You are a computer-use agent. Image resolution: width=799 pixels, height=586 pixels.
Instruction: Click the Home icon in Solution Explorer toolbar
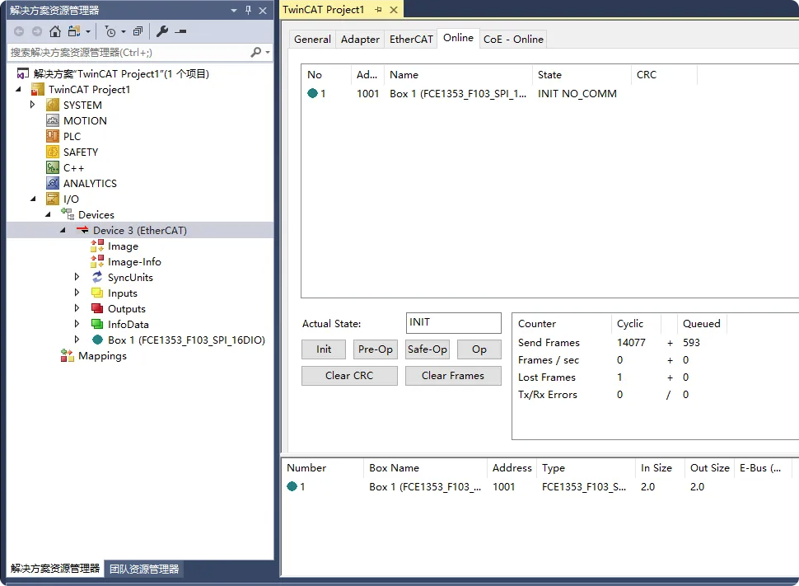pyautogui.click(x=55, y=31)
